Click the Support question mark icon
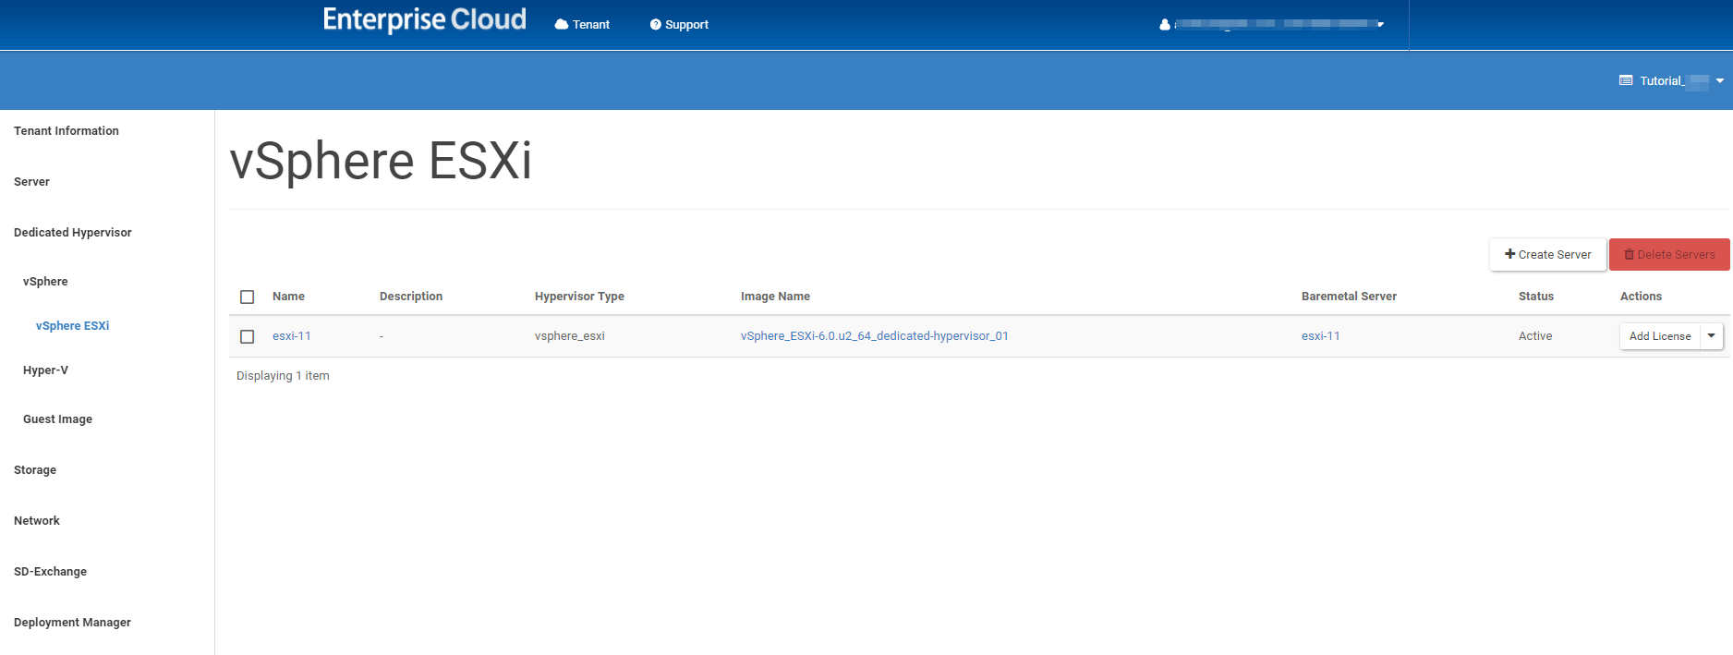The height and width of the screenshot is (655, 1733). [655, 25]
